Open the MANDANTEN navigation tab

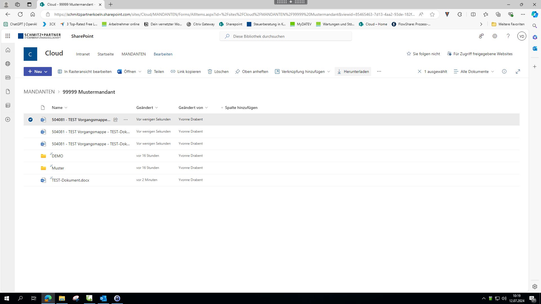click(134, 54)
